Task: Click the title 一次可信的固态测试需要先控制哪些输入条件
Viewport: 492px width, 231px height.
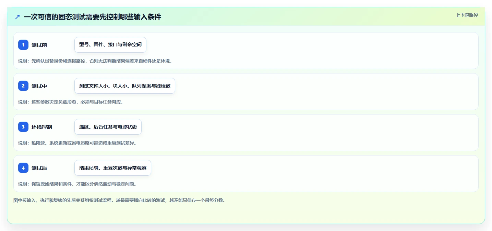Action: [x=93, y=17]
